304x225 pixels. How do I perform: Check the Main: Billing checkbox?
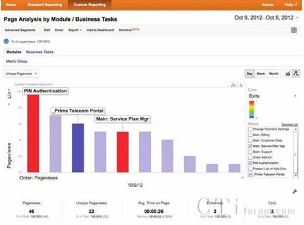pyautogui.click(x=250, y=135)
